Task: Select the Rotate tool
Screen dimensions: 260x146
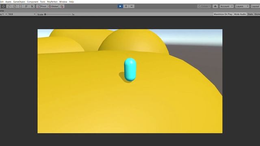Action: [9, 6]
